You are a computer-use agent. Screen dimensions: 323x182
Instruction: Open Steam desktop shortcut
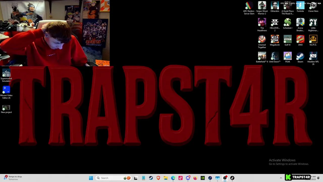click(x=300, y=57)
